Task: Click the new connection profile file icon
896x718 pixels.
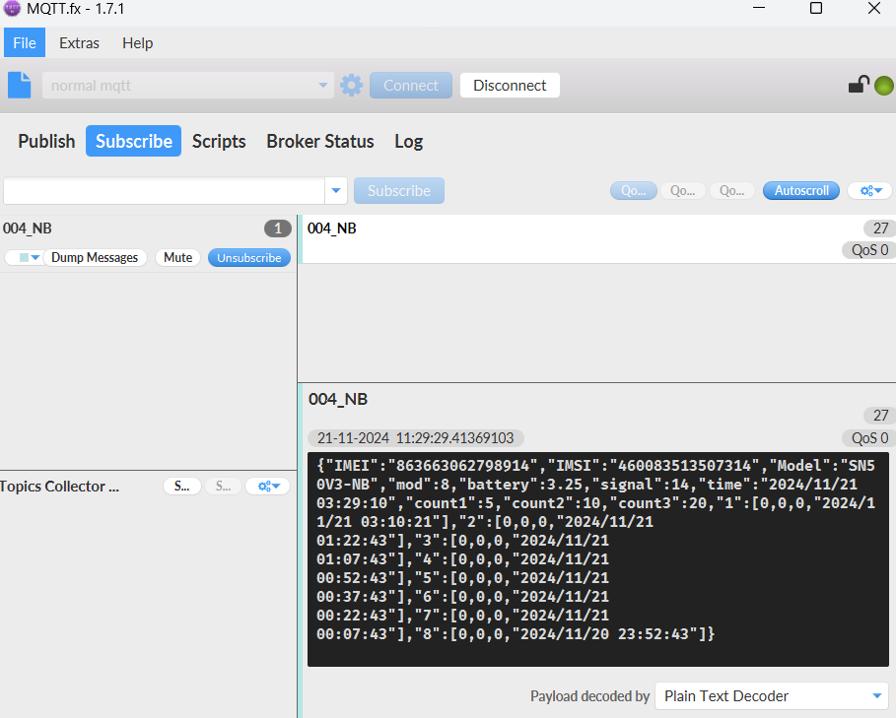Action: pos(20,85)
